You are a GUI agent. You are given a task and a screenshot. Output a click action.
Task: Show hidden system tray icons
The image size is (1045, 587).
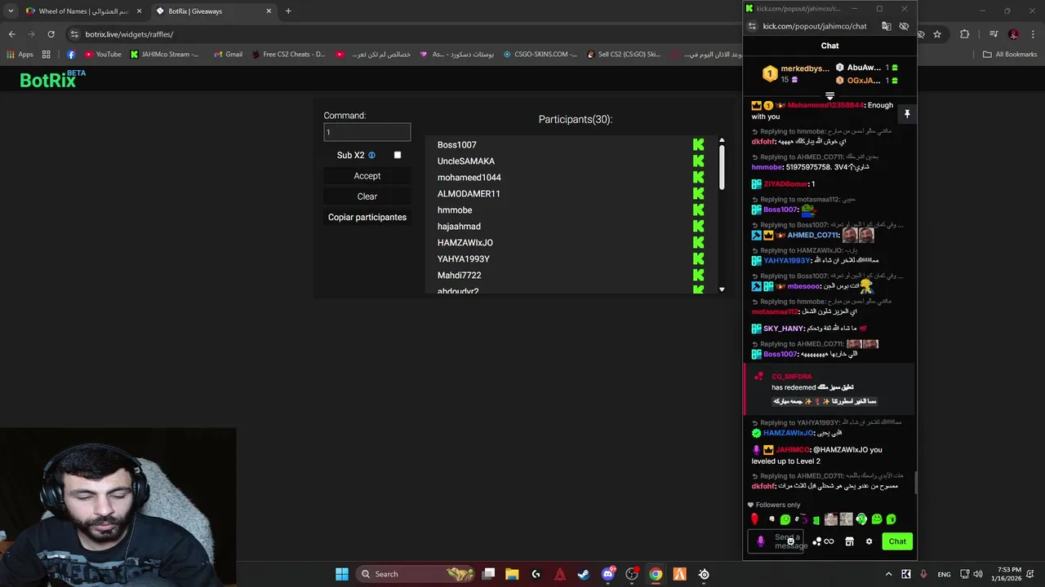[x=889, y=574]
